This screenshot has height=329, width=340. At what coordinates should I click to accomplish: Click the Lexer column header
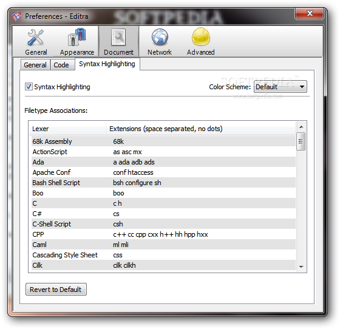67,129
